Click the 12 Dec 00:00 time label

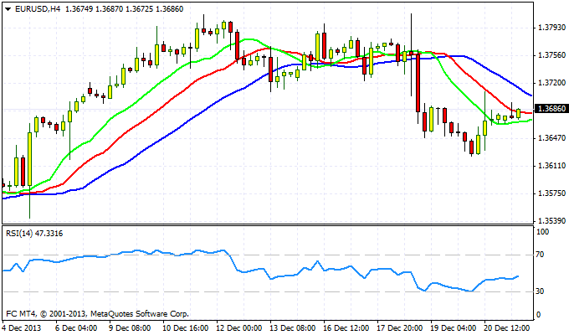[239, 328]
